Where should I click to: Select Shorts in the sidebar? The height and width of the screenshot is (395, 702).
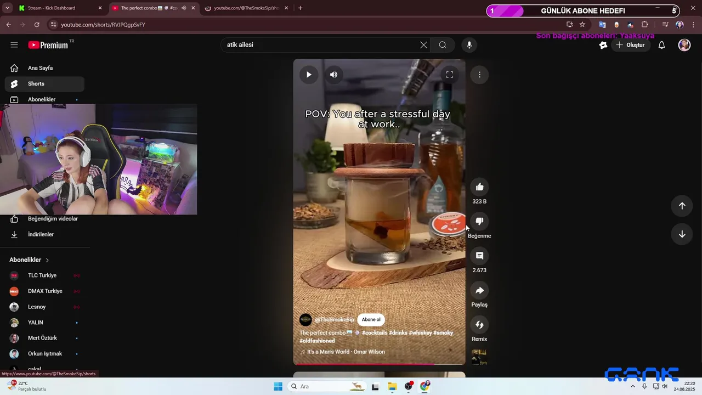(44, 84)
